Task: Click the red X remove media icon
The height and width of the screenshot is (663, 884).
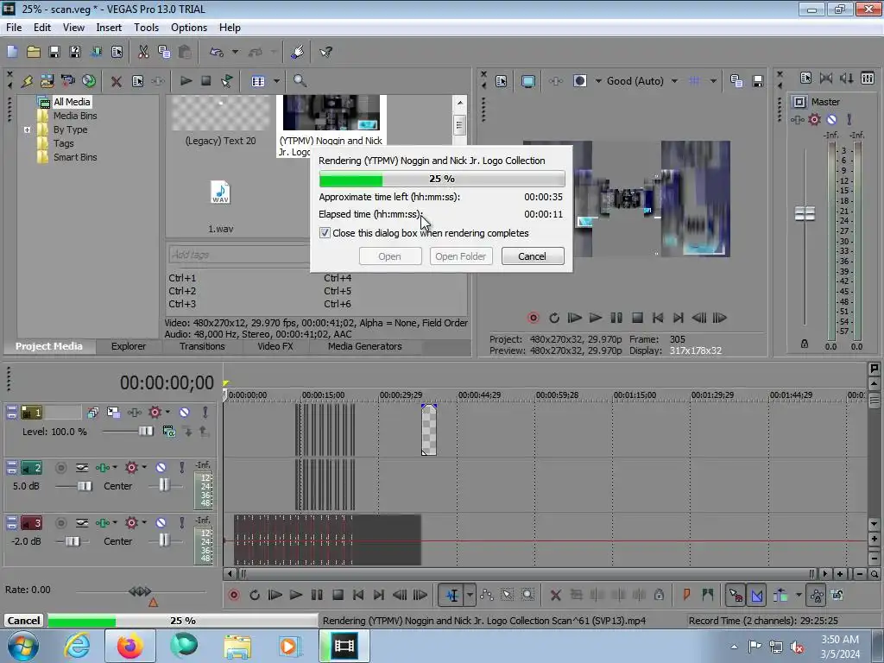Action: tap(117, 81)
